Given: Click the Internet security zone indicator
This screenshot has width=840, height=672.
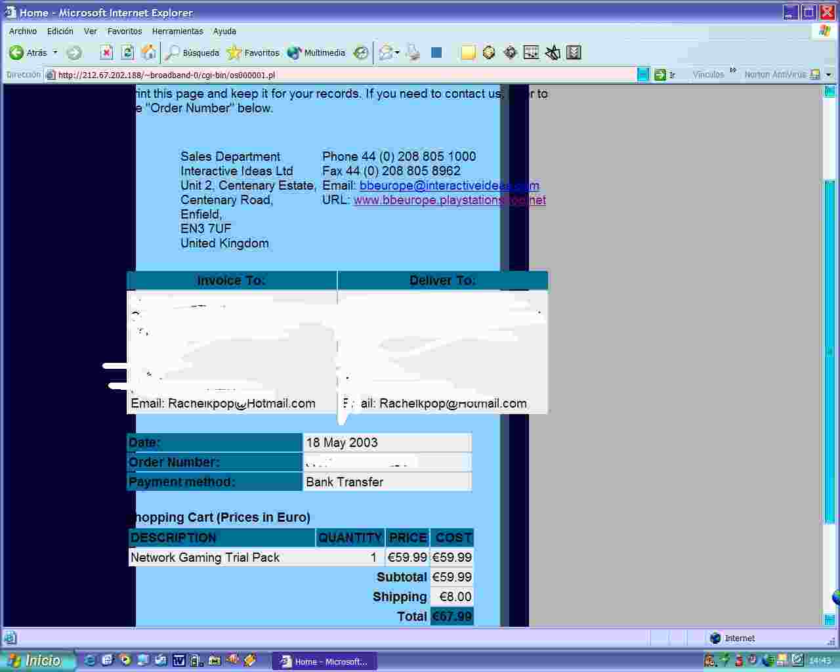Looking at the screenshot, I should point(732,638).
